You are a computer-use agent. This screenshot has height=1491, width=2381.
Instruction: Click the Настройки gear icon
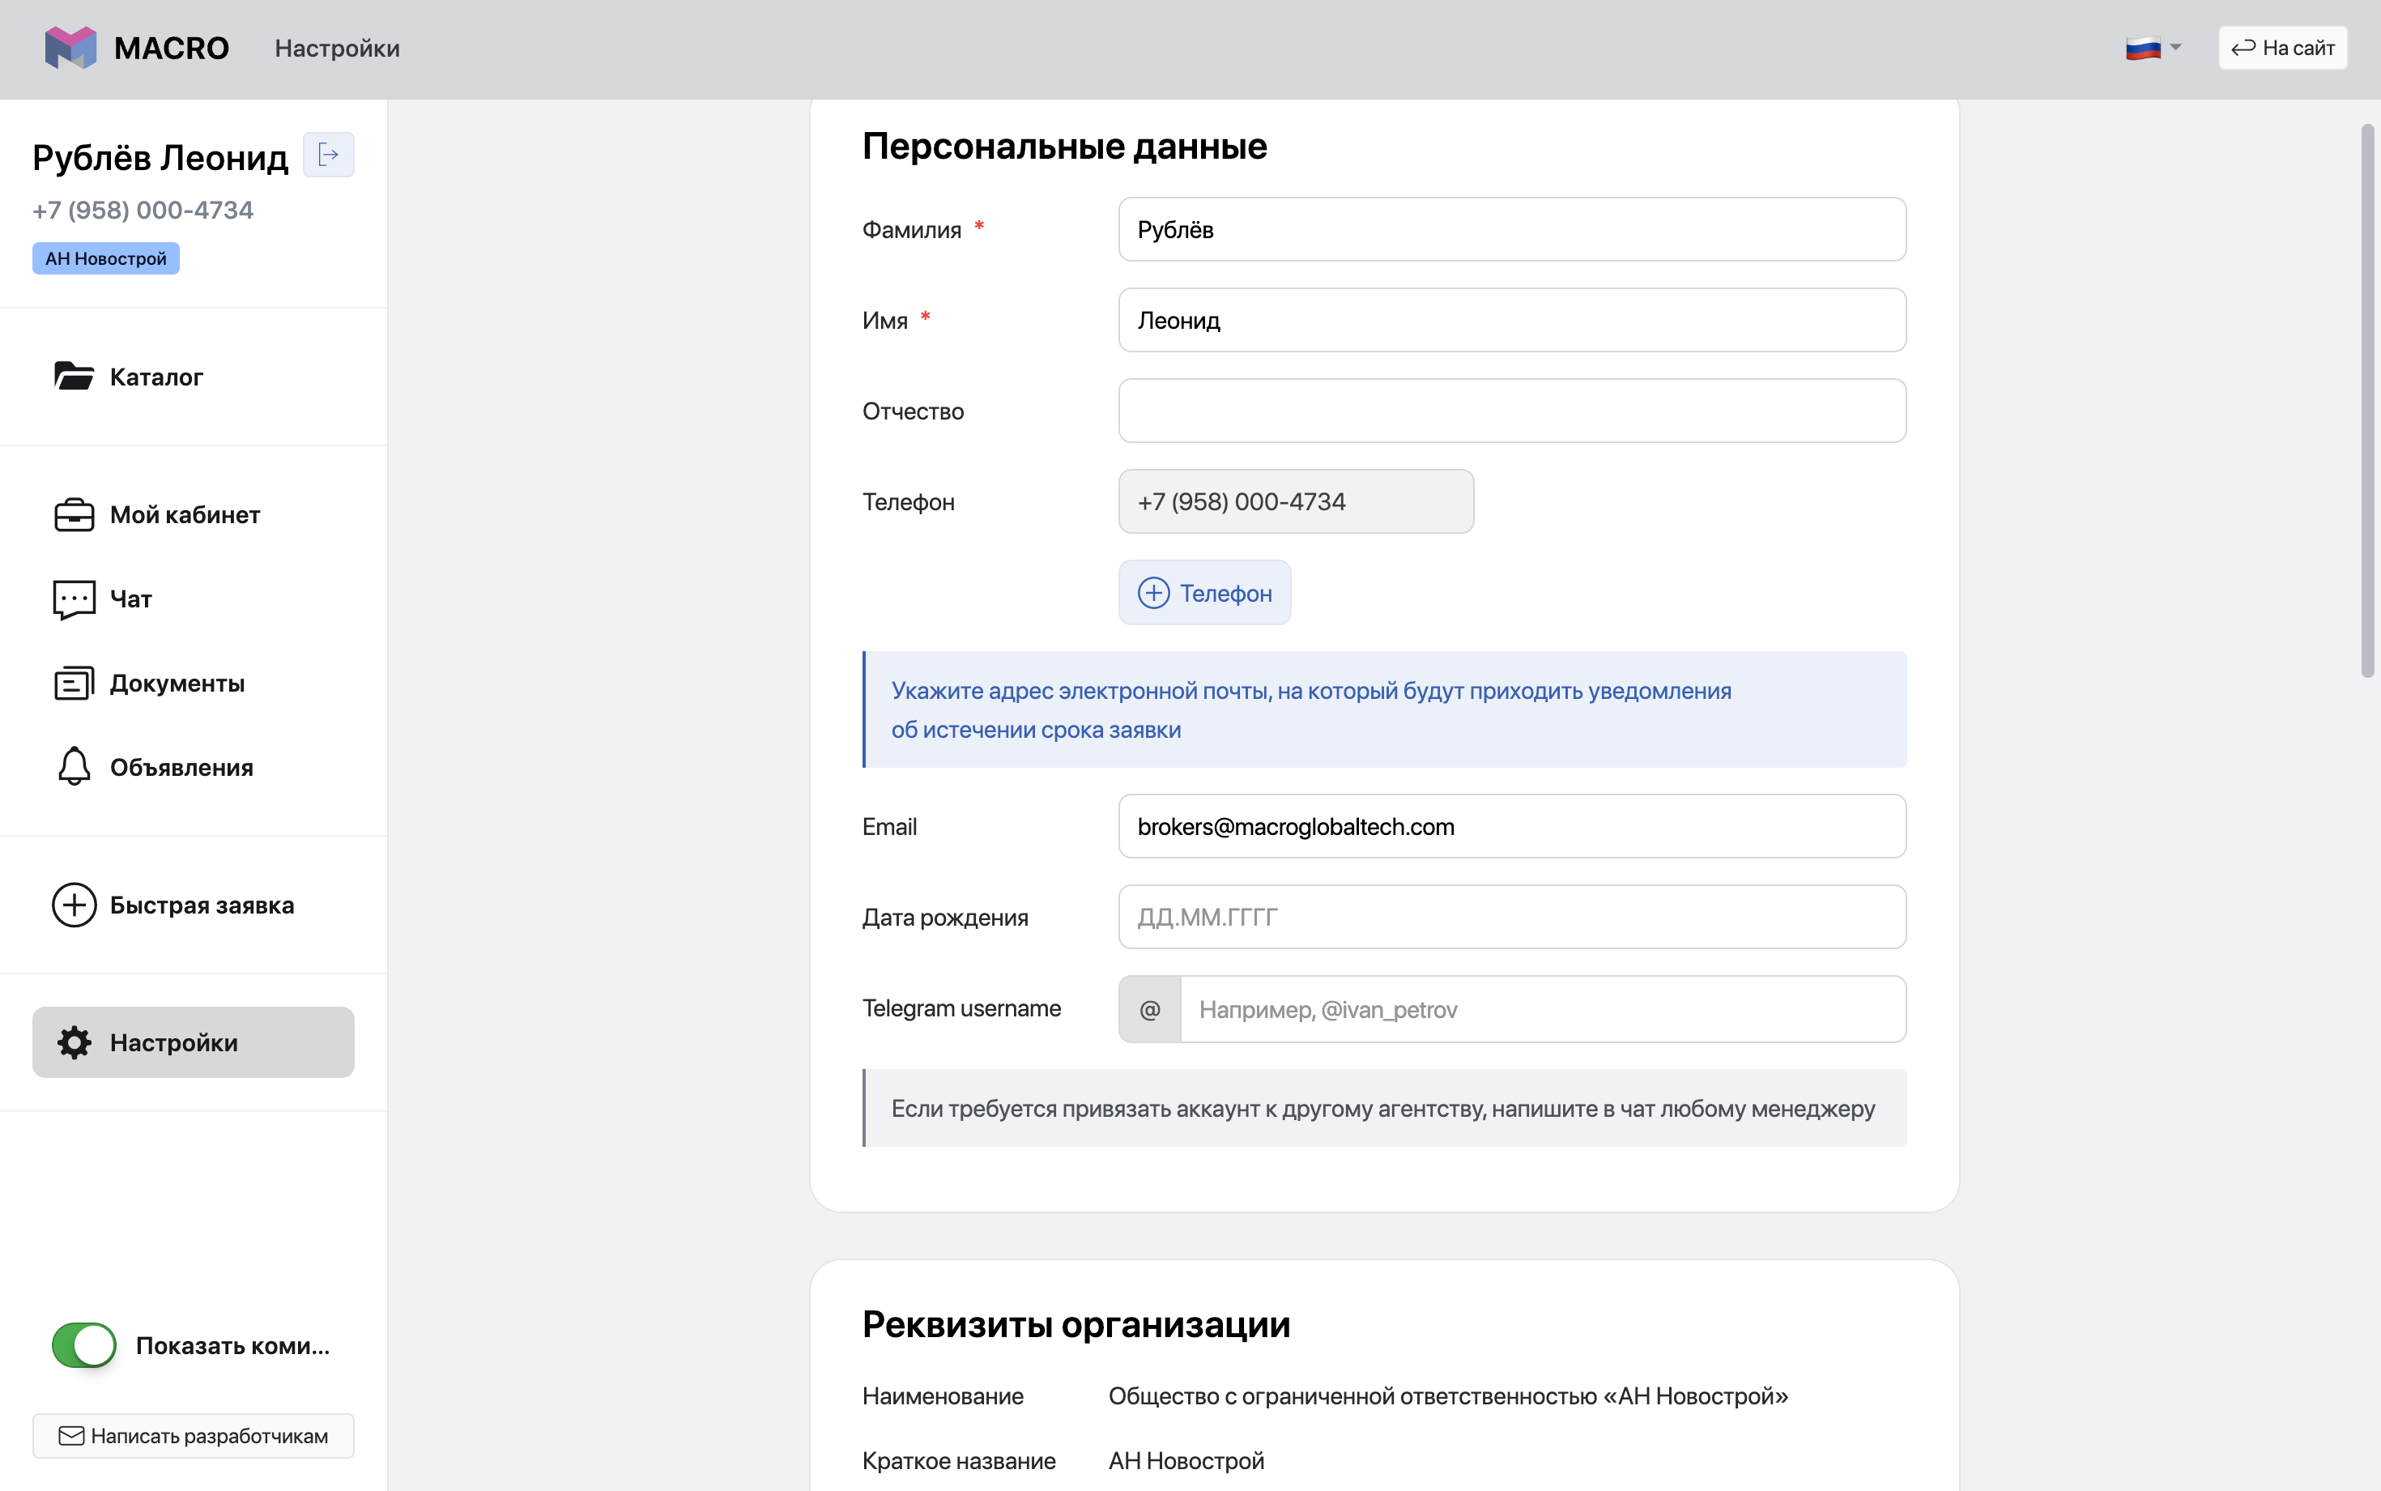click(x=74, y=1042)
